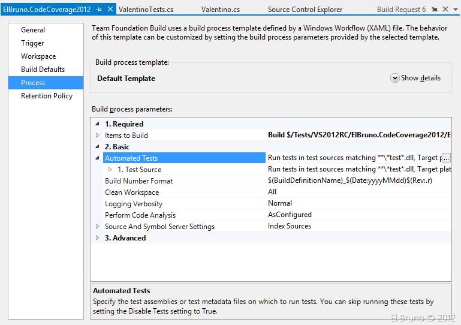Open Automated Tests ellipsis editor button
This screenshot has height=325, width=461.
[x=445, y=158]
